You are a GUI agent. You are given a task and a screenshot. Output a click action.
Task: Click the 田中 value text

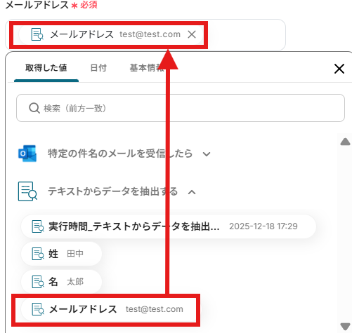click(x=75, y=254)
